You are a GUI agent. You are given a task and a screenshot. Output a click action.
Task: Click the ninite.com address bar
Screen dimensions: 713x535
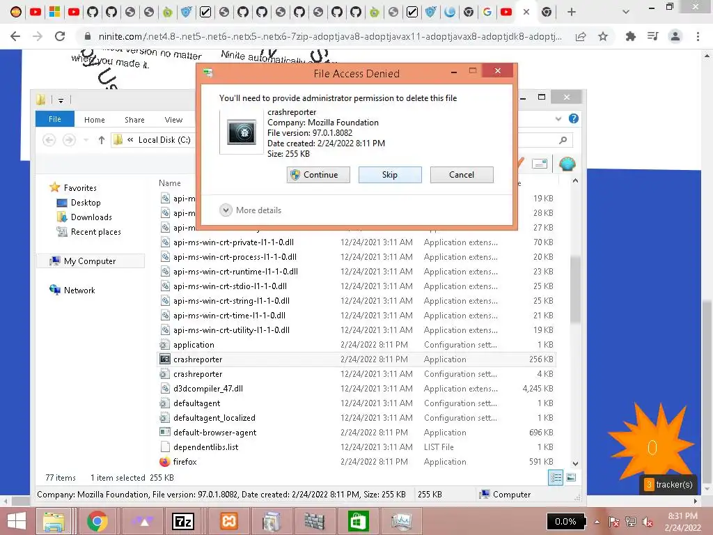(x=329, y=36)
